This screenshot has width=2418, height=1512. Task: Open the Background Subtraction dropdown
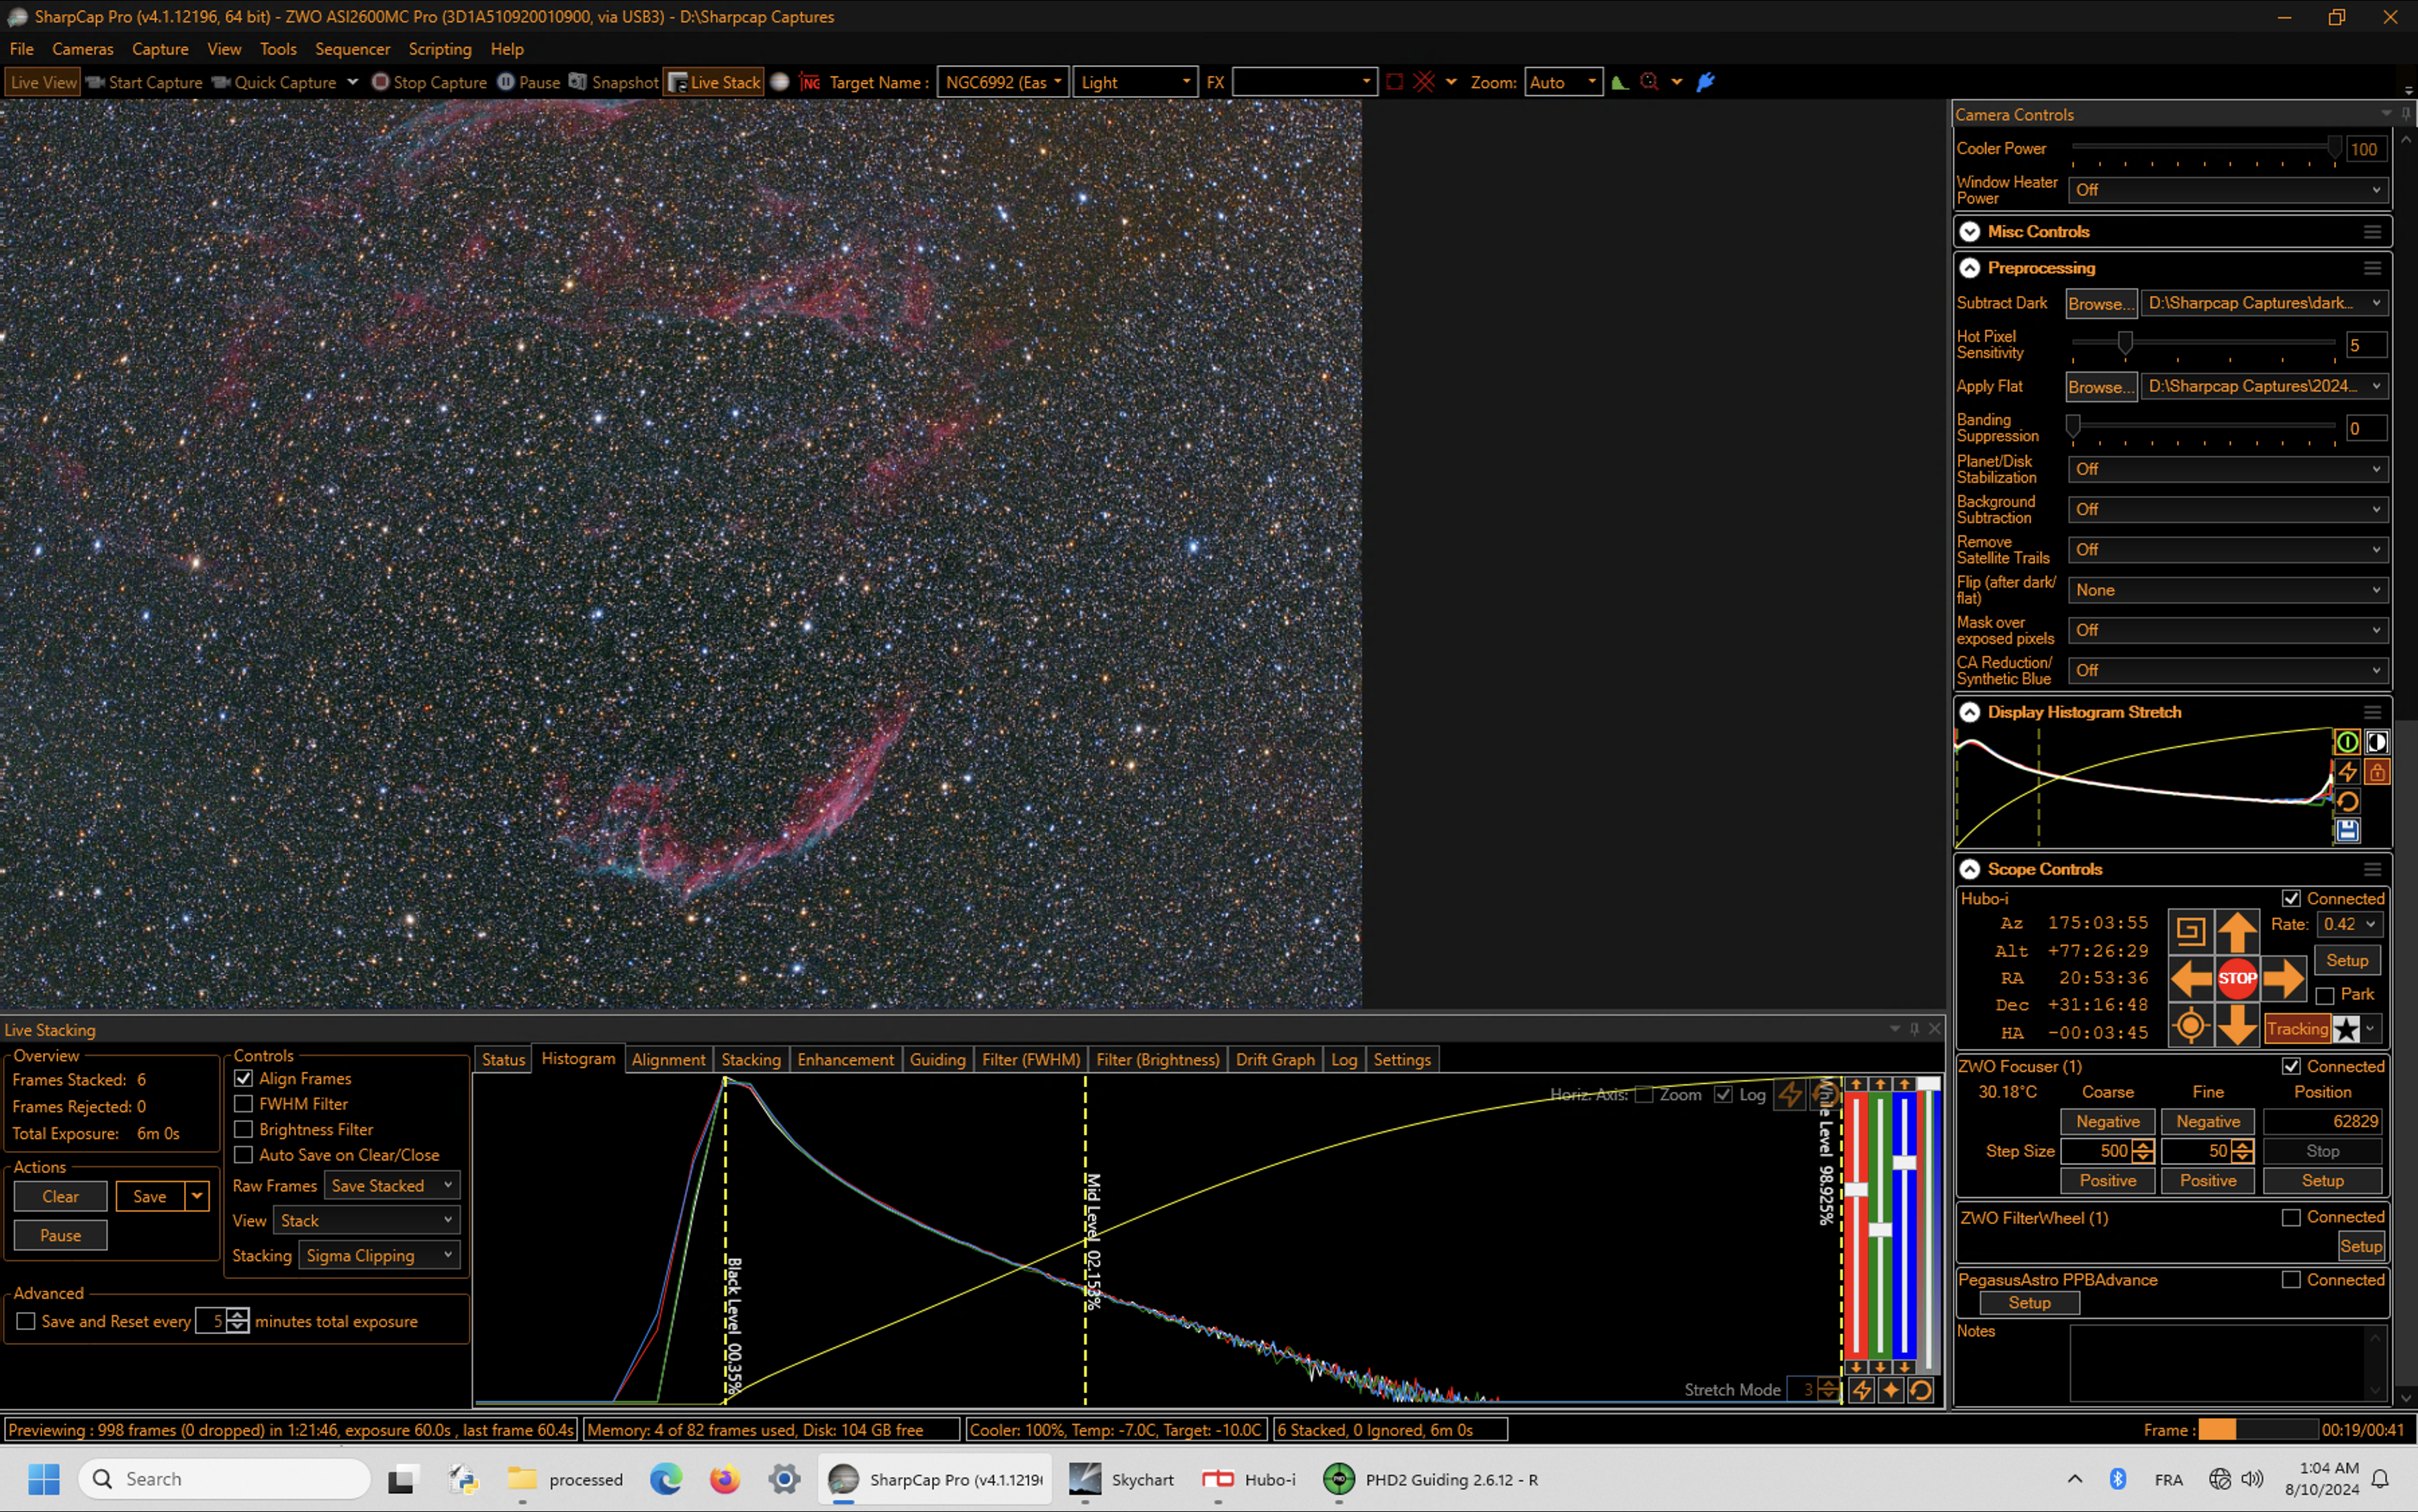point(2228,510)
